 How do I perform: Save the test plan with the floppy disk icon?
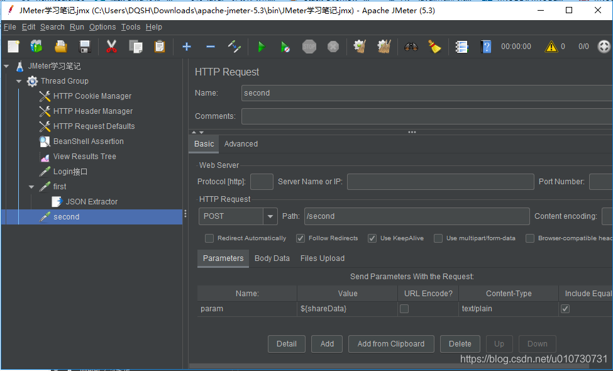(85, 47)
